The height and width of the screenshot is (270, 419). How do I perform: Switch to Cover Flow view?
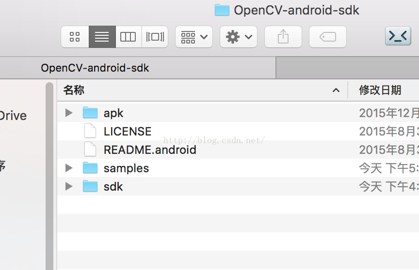pyautogui.click(x=155, y=37)
